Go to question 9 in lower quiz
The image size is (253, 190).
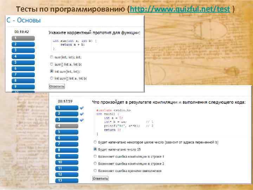(67, 156)
